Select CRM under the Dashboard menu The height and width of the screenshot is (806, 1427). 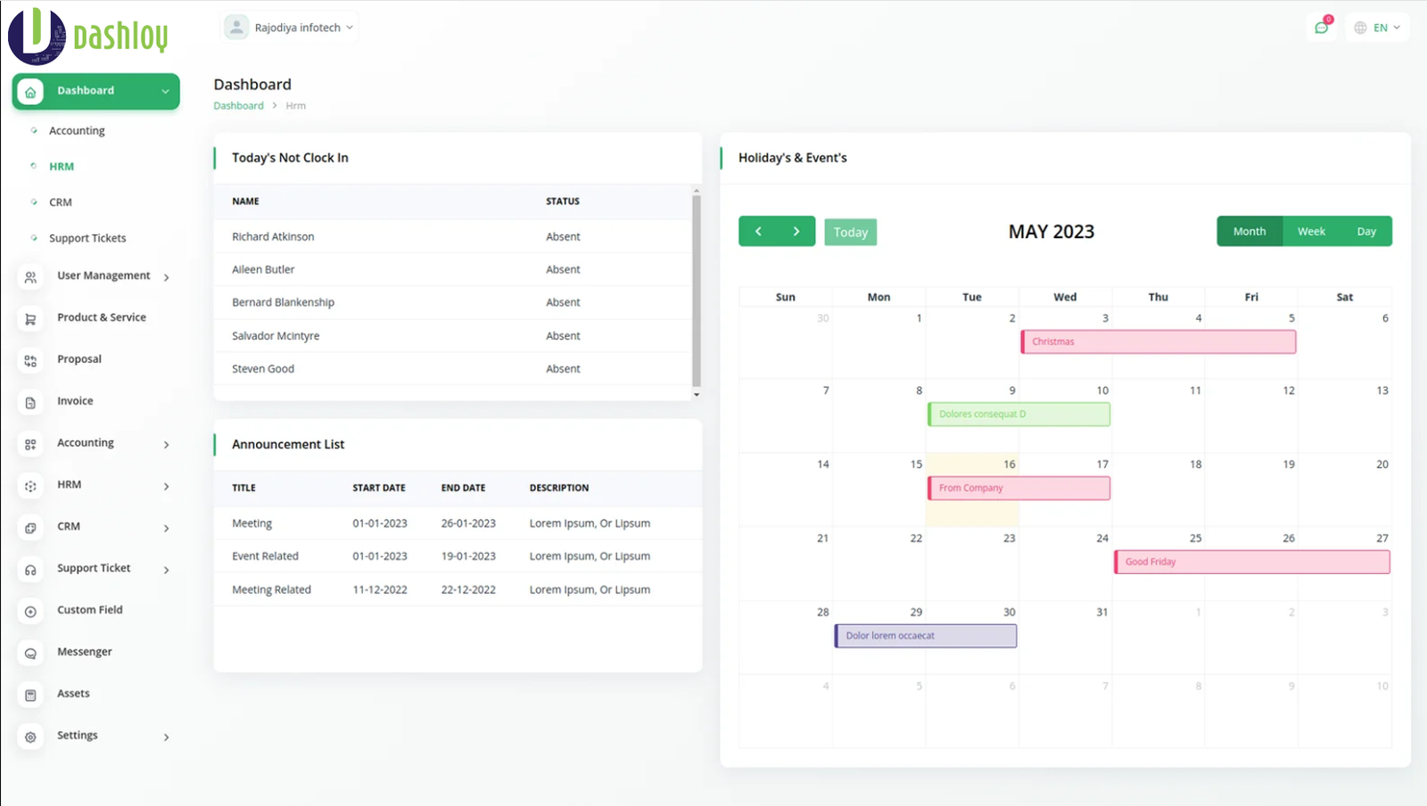61,202
